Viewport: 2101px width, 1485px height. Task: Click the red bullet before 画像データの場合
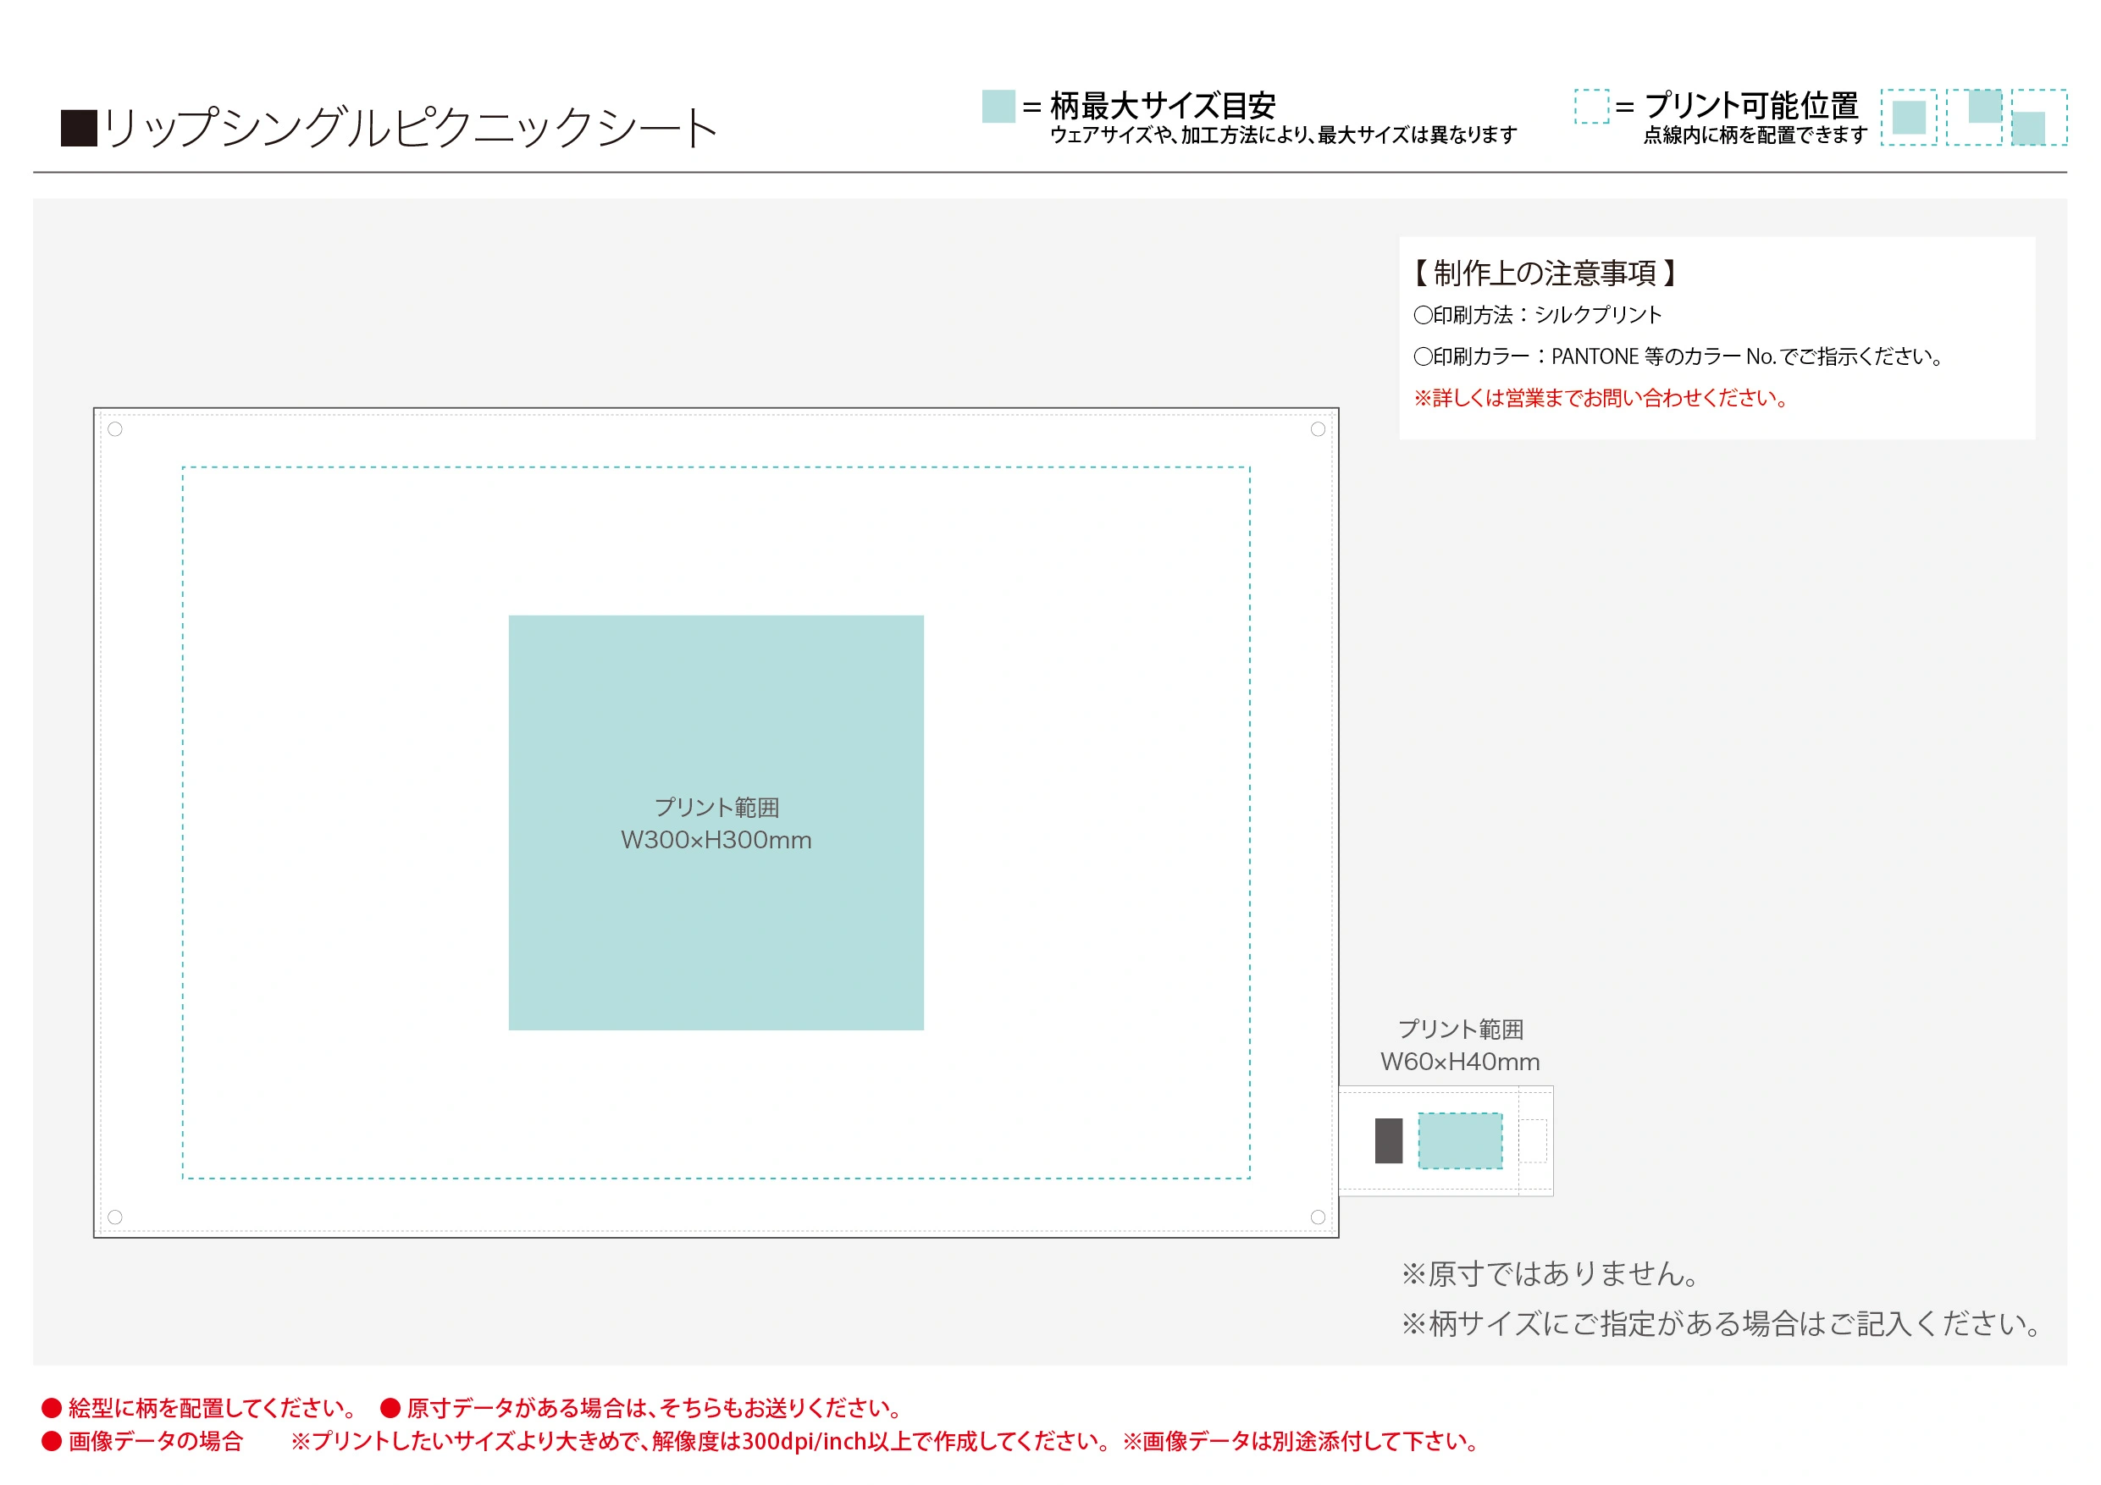click(52, 1441)
